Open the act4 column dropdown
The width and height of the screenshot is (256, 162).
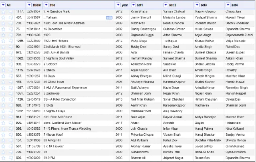tap(228, 5)
